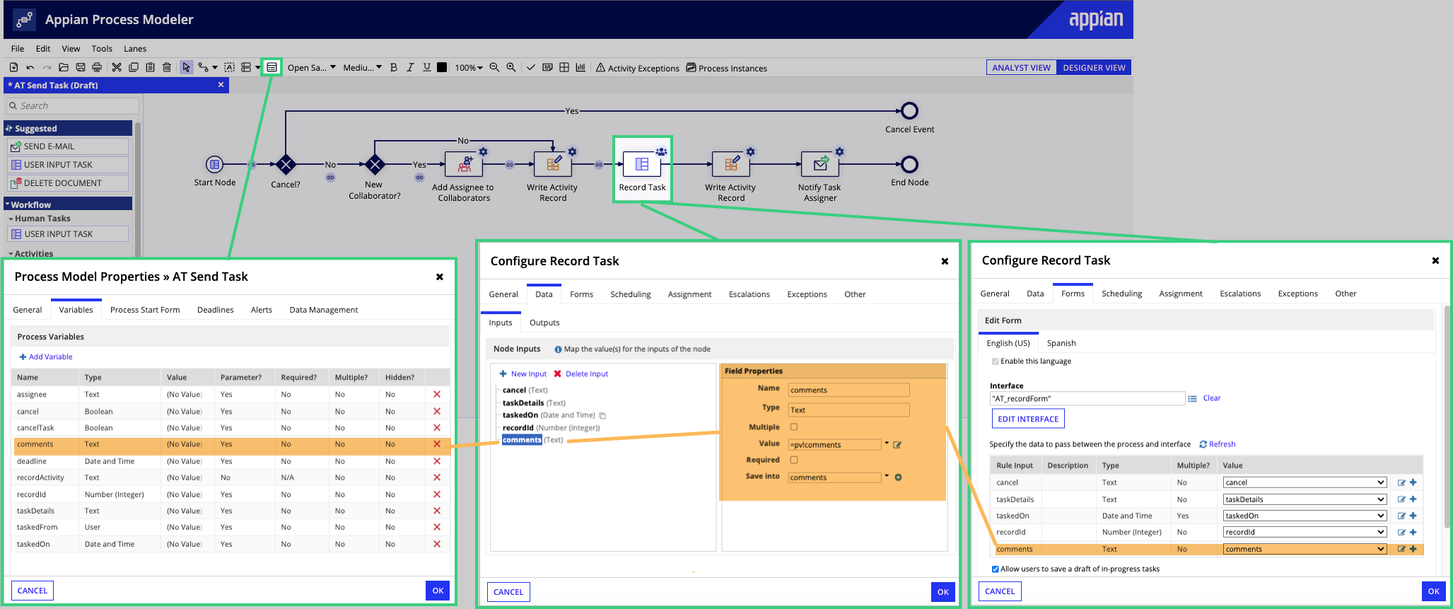Open the 100% zoom level dropdown
The height and width of the screenshot is (609, 1453).
(x=469, y=68)
